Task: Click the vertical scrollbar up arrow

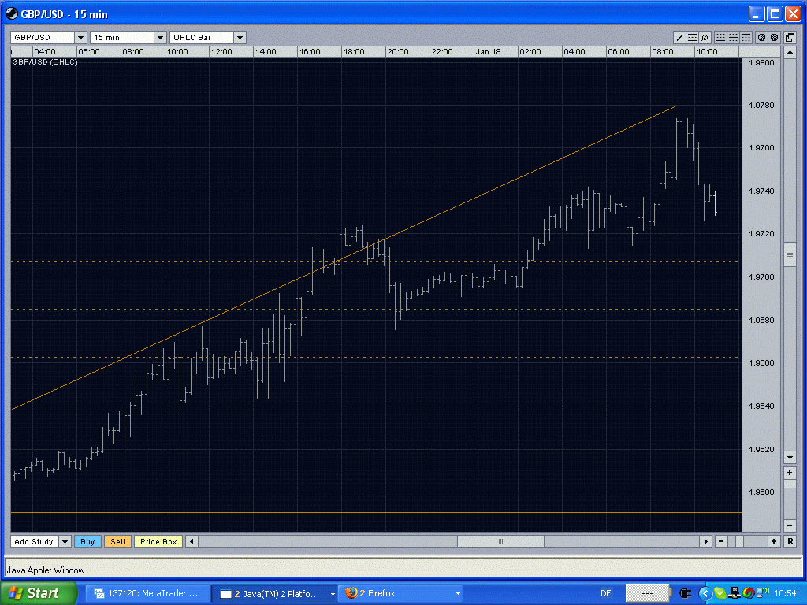Action: pyautogui.click(x=790, y=52)
